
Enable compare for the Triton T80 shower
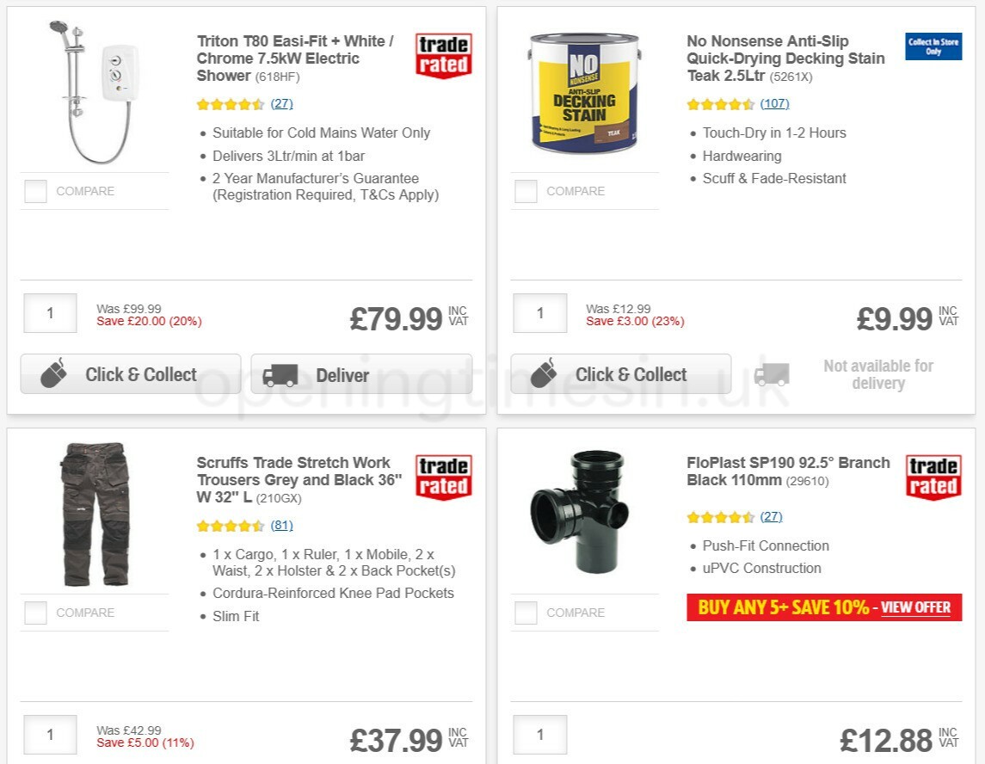[35, 191]
